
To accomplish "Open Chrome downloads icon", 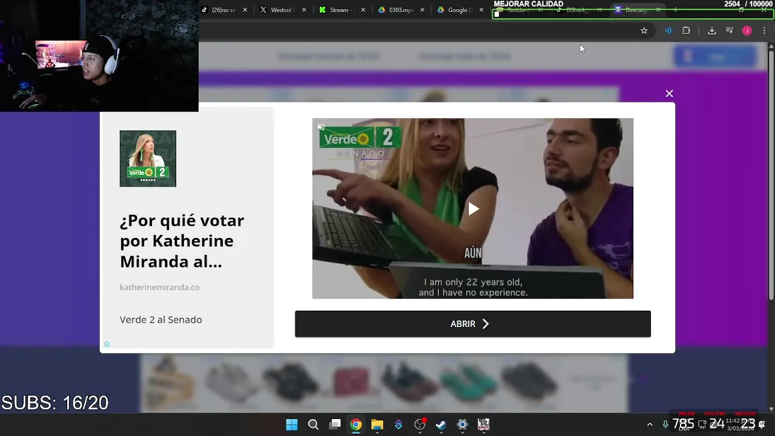I will [712, 30].
